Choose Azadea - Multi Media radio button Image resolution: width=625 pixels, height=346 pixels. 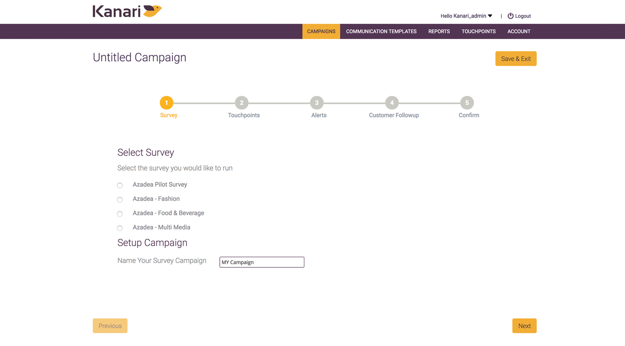120,228
